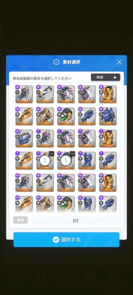Image resolution: width=133 pixels, height=295 pixels.
Task: Confirm with the 選択する button
Action: [x=66, y=239]
